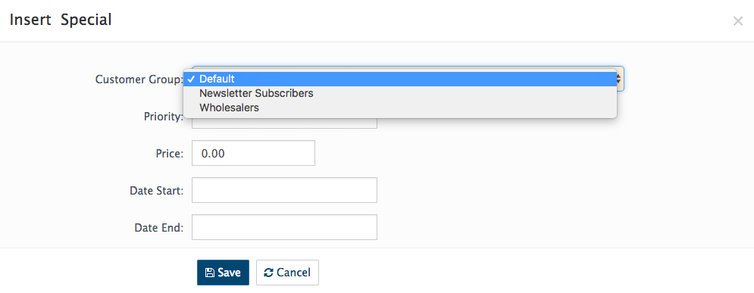
Task: Click the Customer Group select arrows
Action: click(620, 79)
